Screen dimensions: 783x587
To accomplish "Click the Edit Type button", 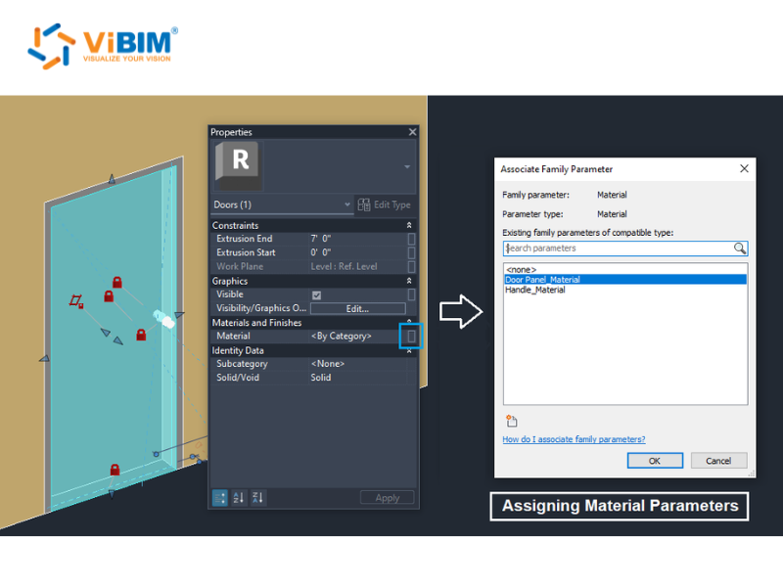I will [385, 204].
